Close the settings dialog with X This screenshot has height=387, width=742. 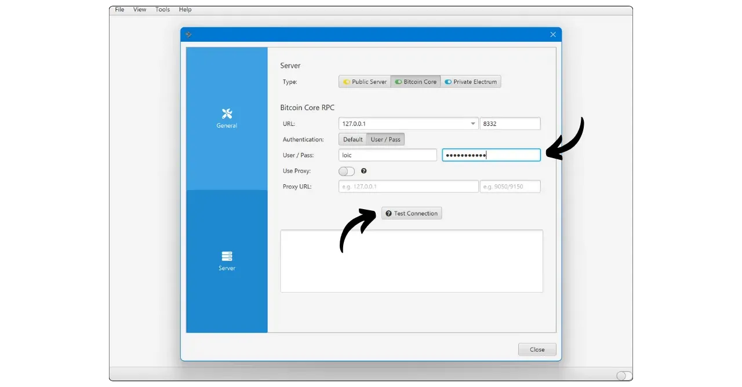552,35
